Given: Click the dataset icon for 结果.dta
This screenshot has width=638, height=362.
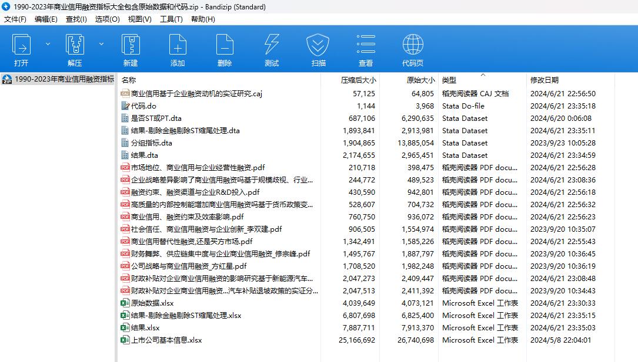Looking at the screenshot, I should [125, 155].
